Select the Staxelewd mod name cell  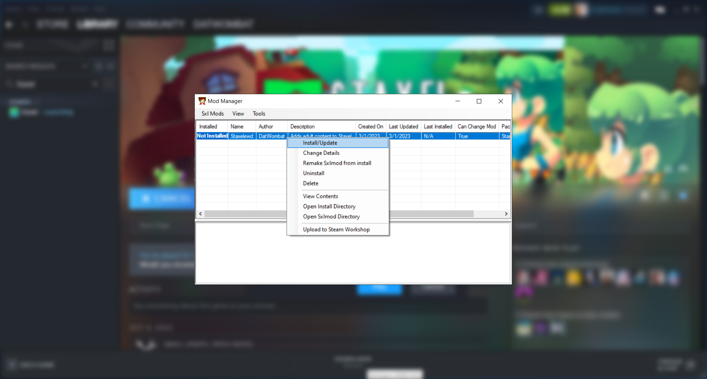click(x=242, y=136)
